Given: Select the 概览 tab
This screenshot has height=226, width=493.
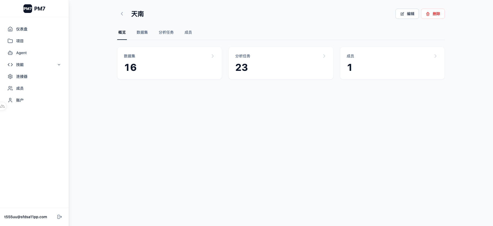Looking at the screenshot, I should click(x=122, y=32).
